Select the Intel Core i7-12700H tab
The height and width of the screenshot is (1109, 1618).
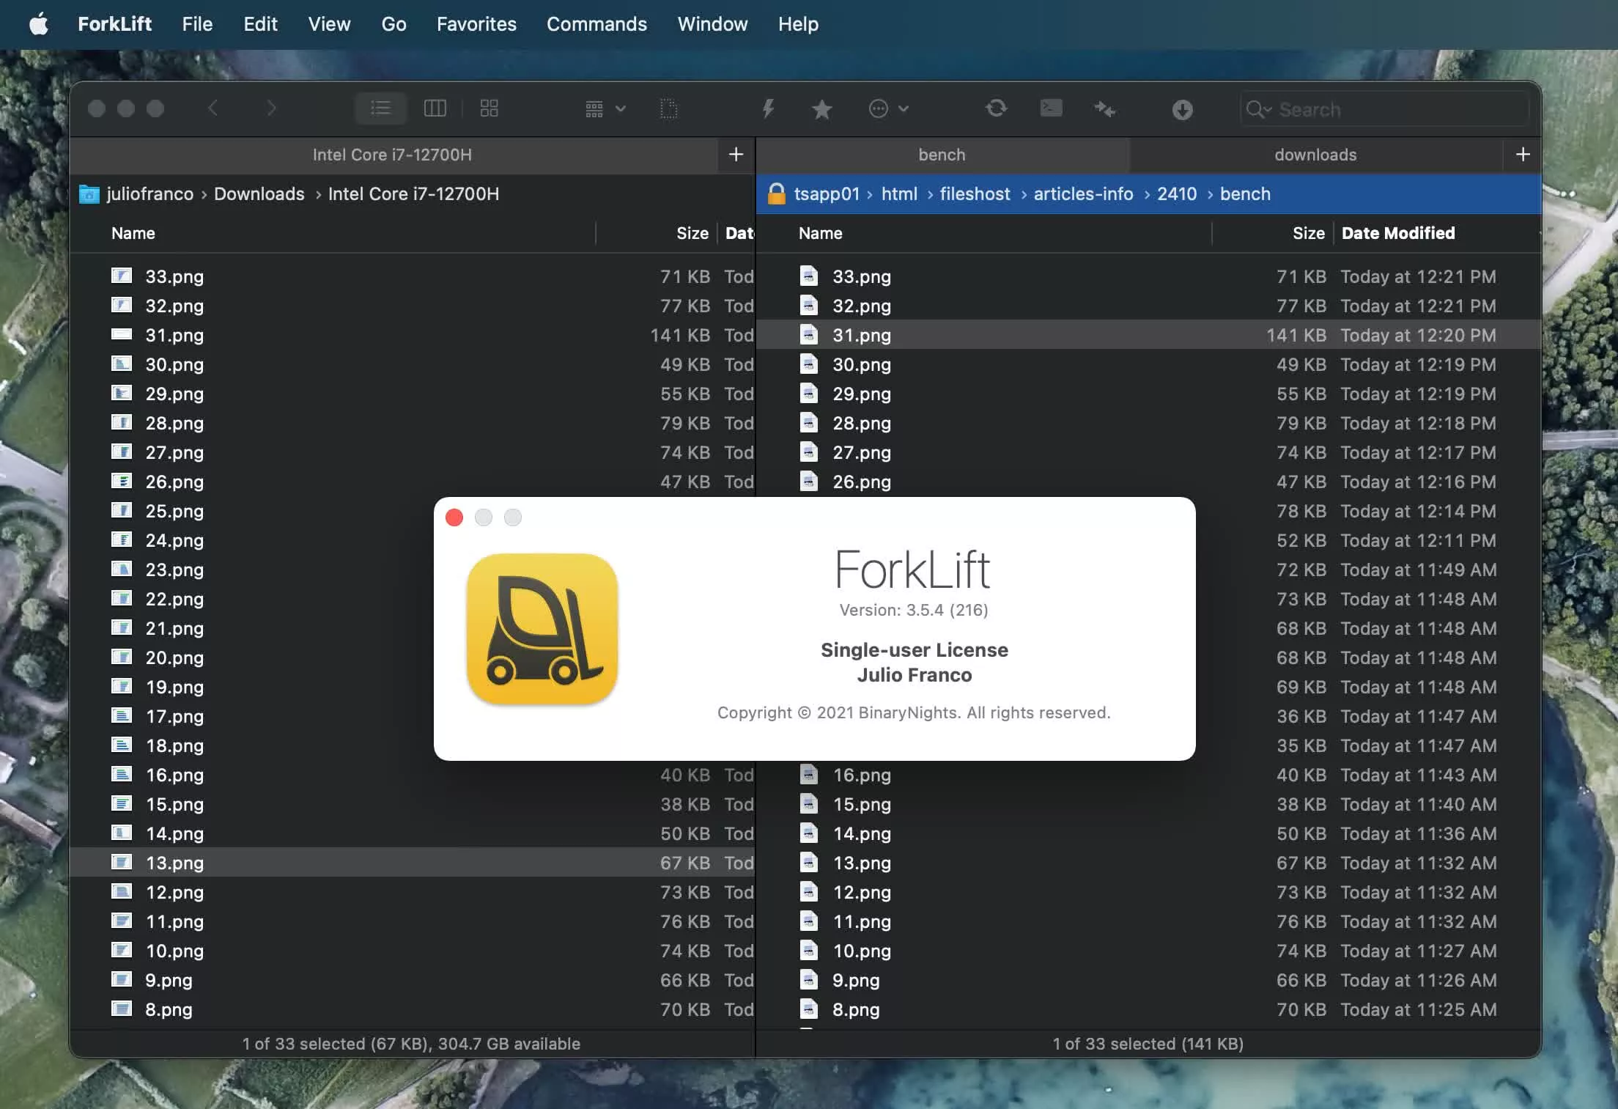click(392, 155)
